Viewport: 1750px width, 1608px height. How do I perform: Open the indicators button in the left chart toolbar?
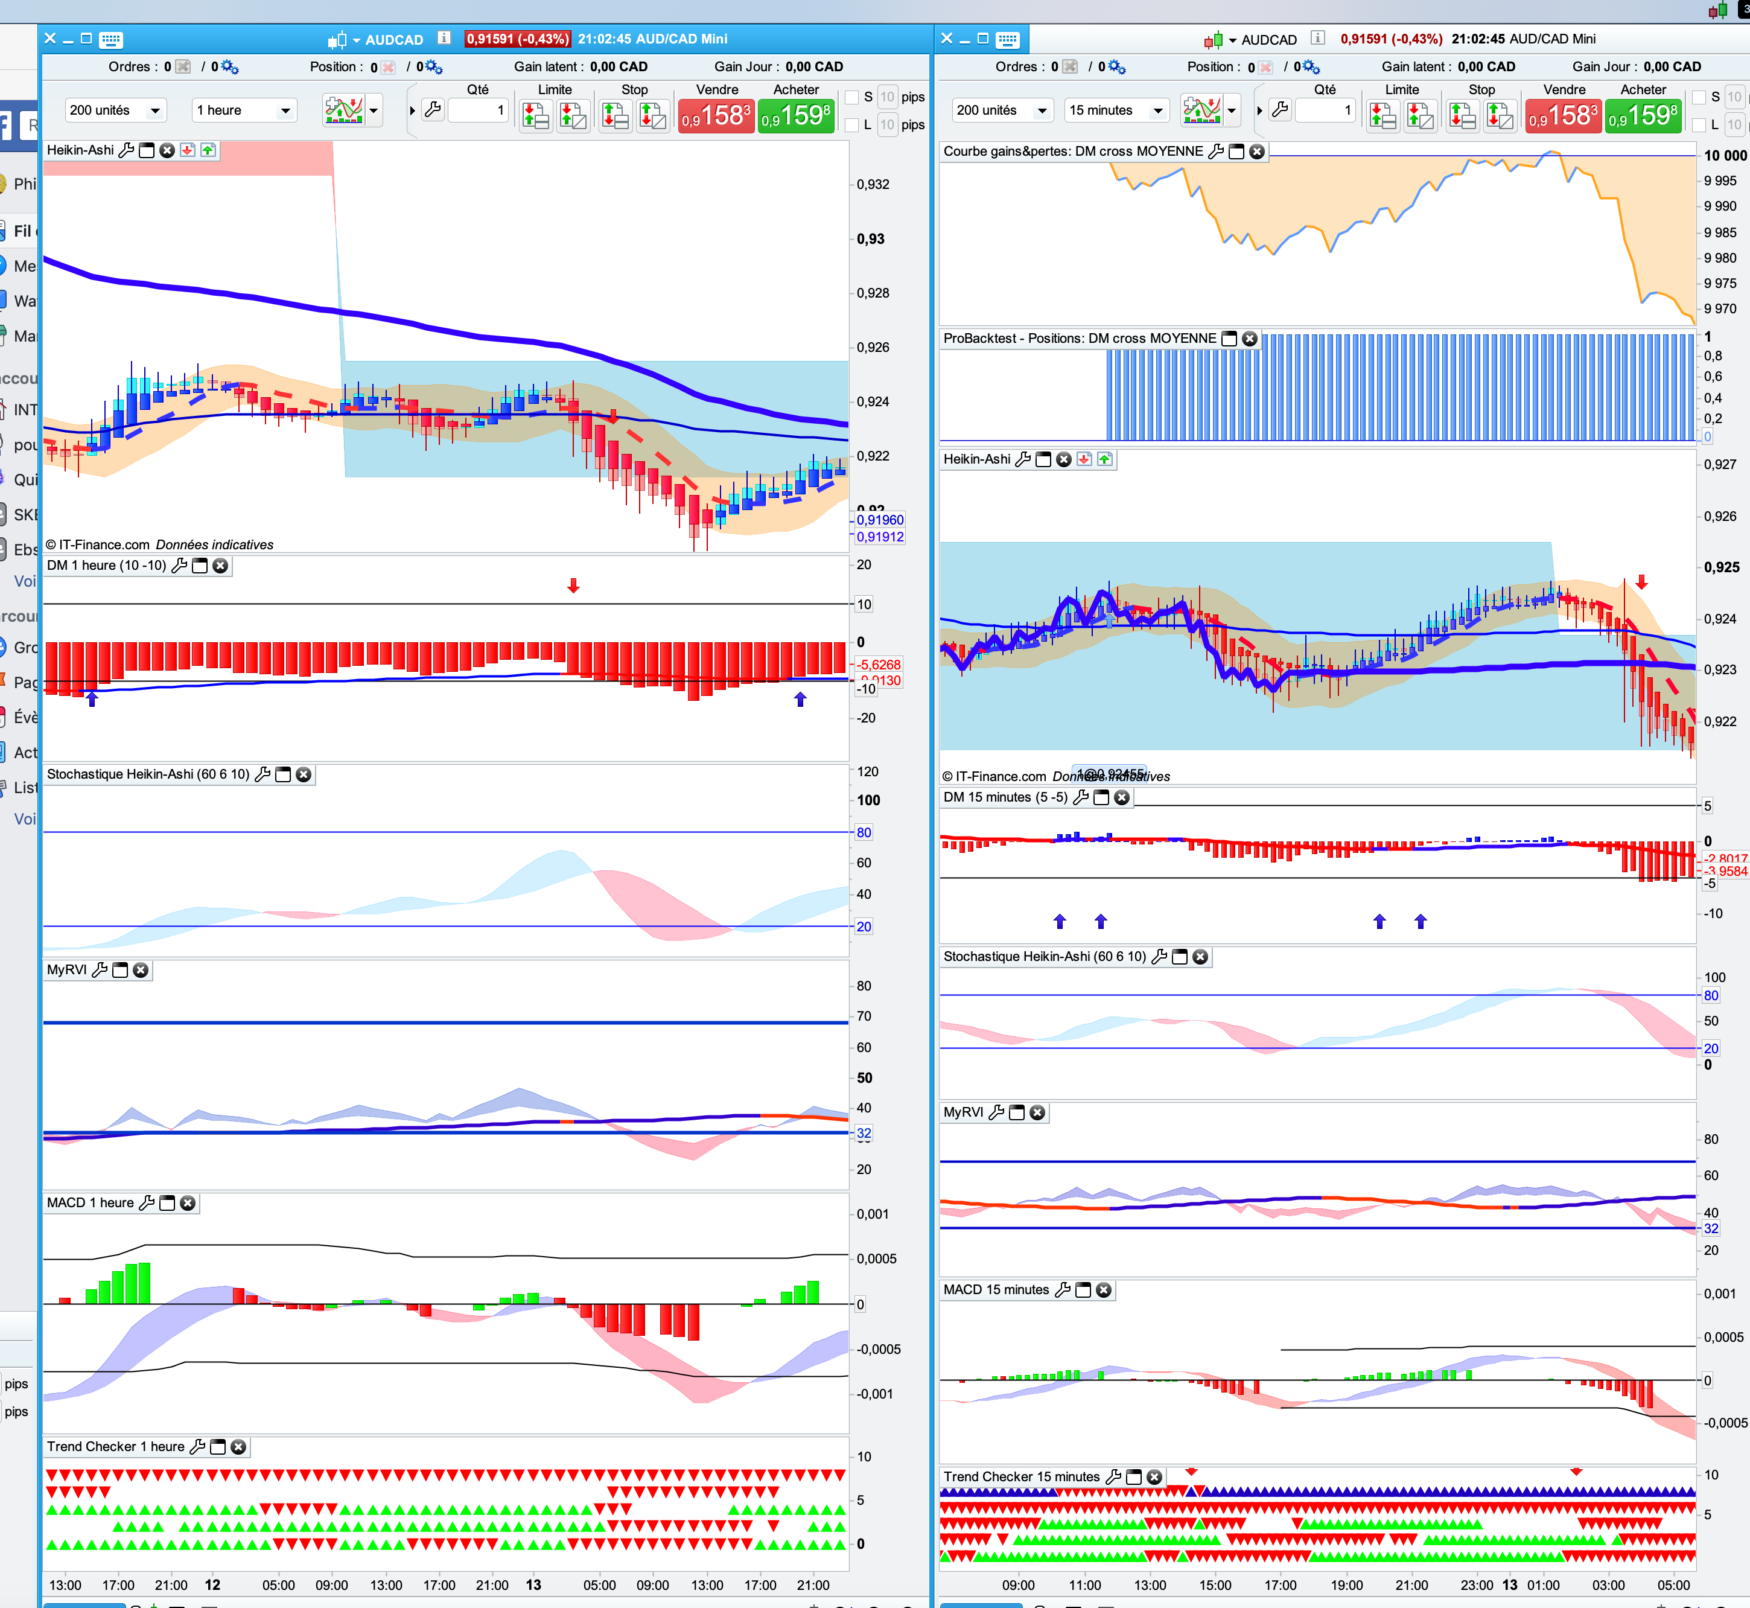pos(343,110)
